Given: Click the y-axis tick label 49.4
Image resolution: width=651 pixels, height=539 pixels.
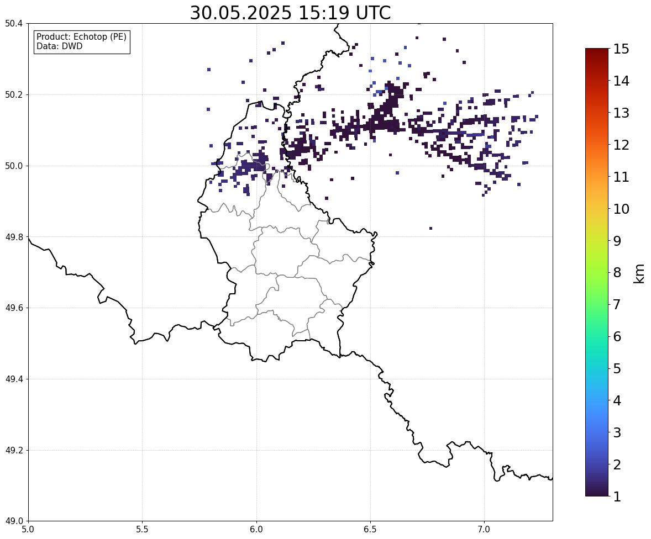Looking at the screenshot, I should [14, 379].
